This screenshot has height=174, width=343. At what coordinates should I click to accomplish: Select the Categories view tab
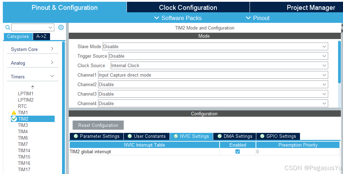click(18, 37)
